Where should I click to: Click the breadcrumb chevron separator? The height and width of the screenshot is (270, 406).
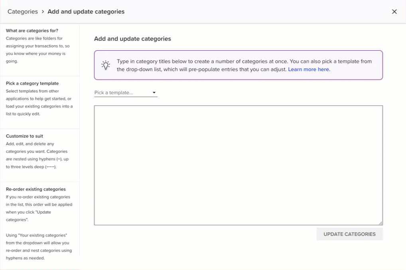[x=43, y=12]
